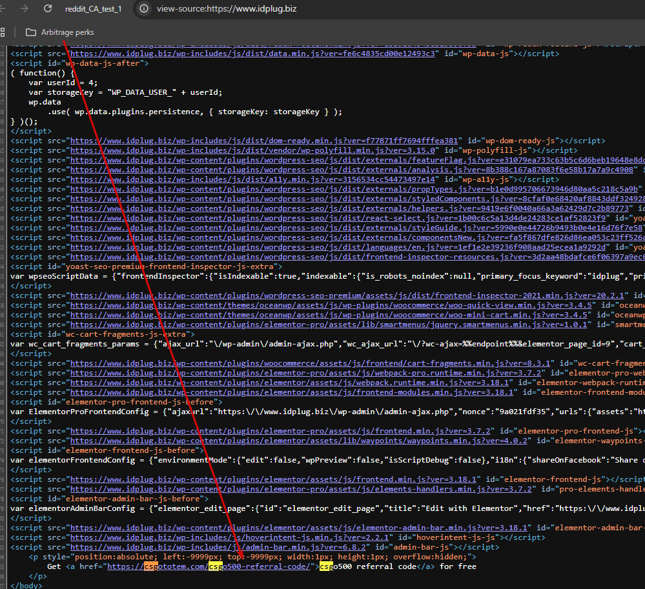Click the 'elementor-pro-frontend-js-before' script tag
The height and width of the screenshot is (589, 645).
coord(116,402)
